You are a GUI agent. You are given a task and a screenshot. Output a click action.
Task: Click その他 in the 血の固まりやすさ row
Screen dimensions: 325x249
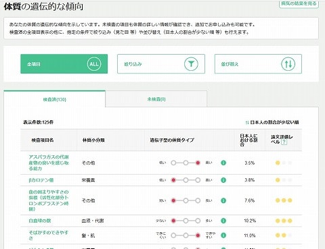pyautogui.click(x=88, y=200)
